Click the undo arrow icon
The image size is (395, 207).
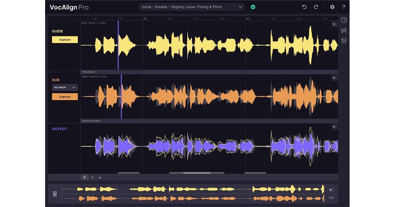point(304,7)
